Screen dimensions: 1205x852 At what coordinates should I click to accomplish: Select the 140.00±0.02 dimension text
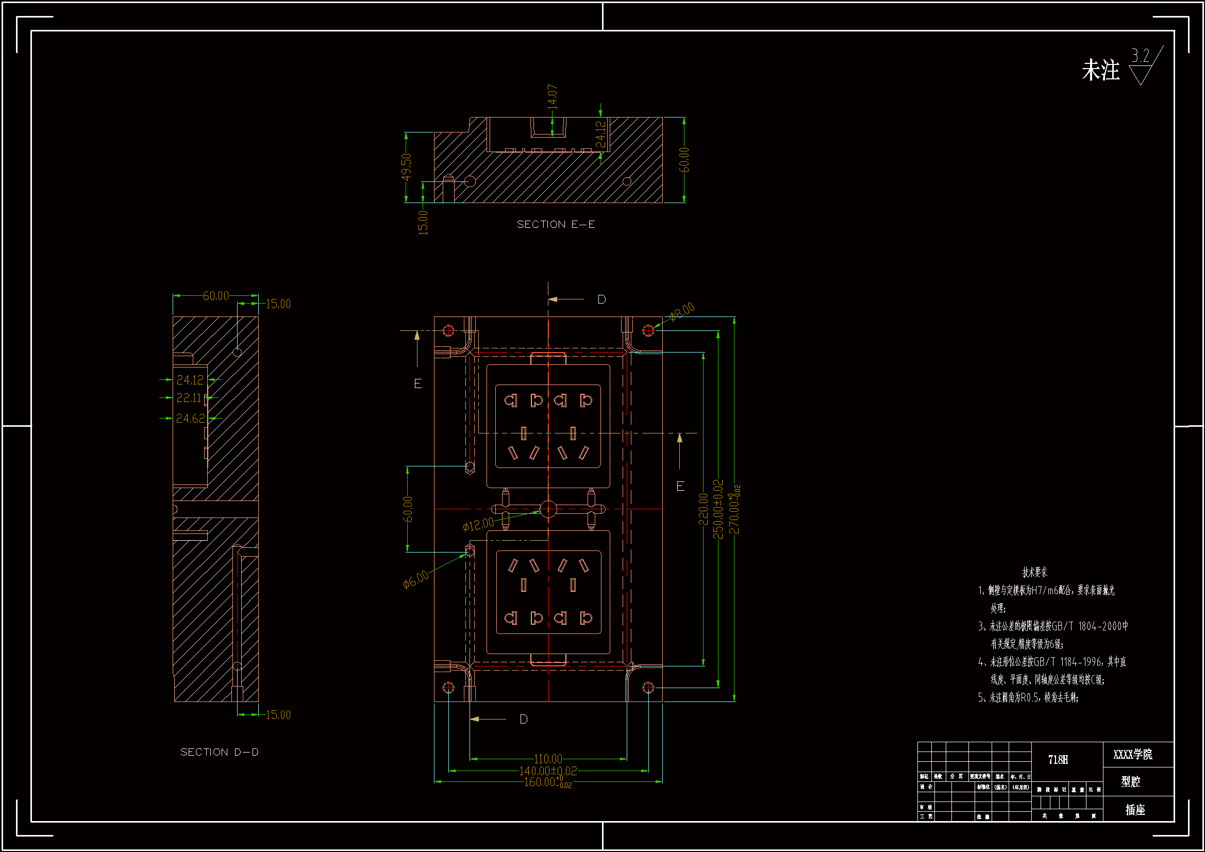(547, 771)
